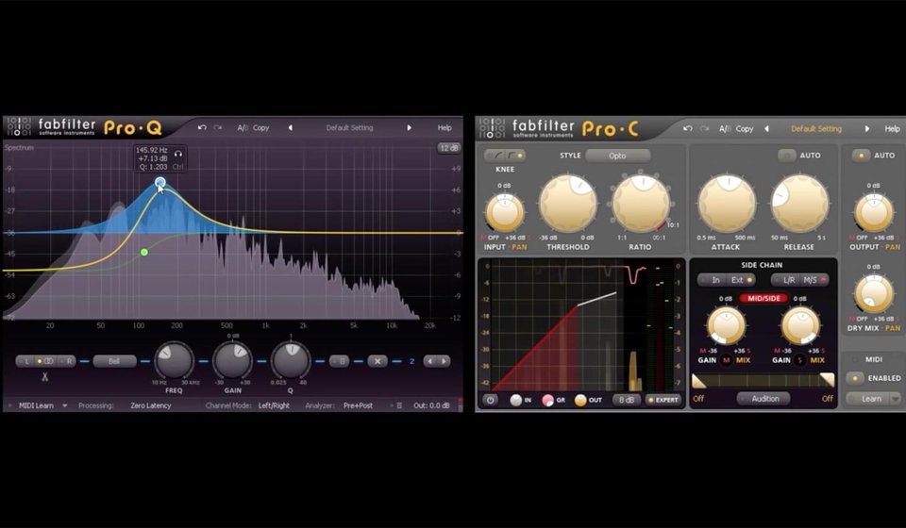The height and width of the screenshot is (528, 906).
Task: Select the green EQ band dot
Action: click(x=143, y=252)
